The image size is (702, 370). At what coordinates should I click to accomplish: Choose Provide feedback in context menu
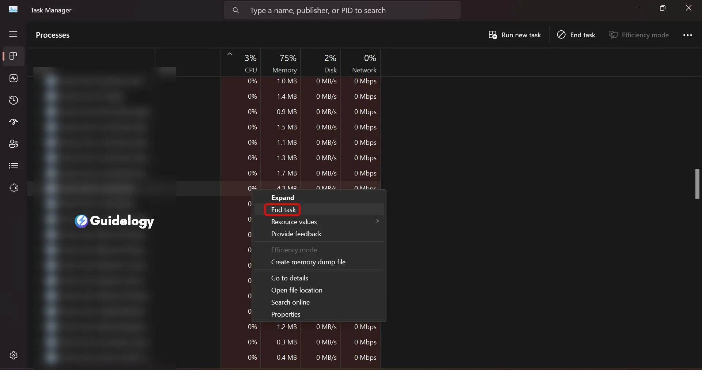pos(319,234)
